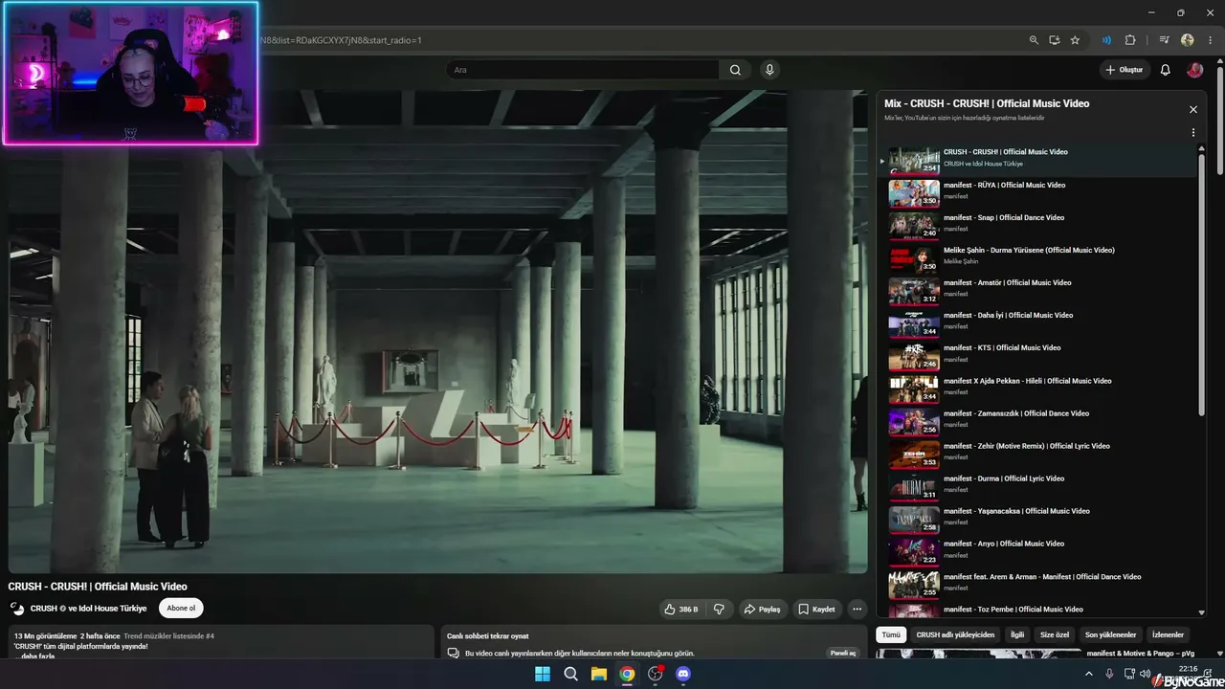Viewport: 1225px width, 689px height.
Task: Click the Chrome icon in the taskbar
Action: [627, 674]
